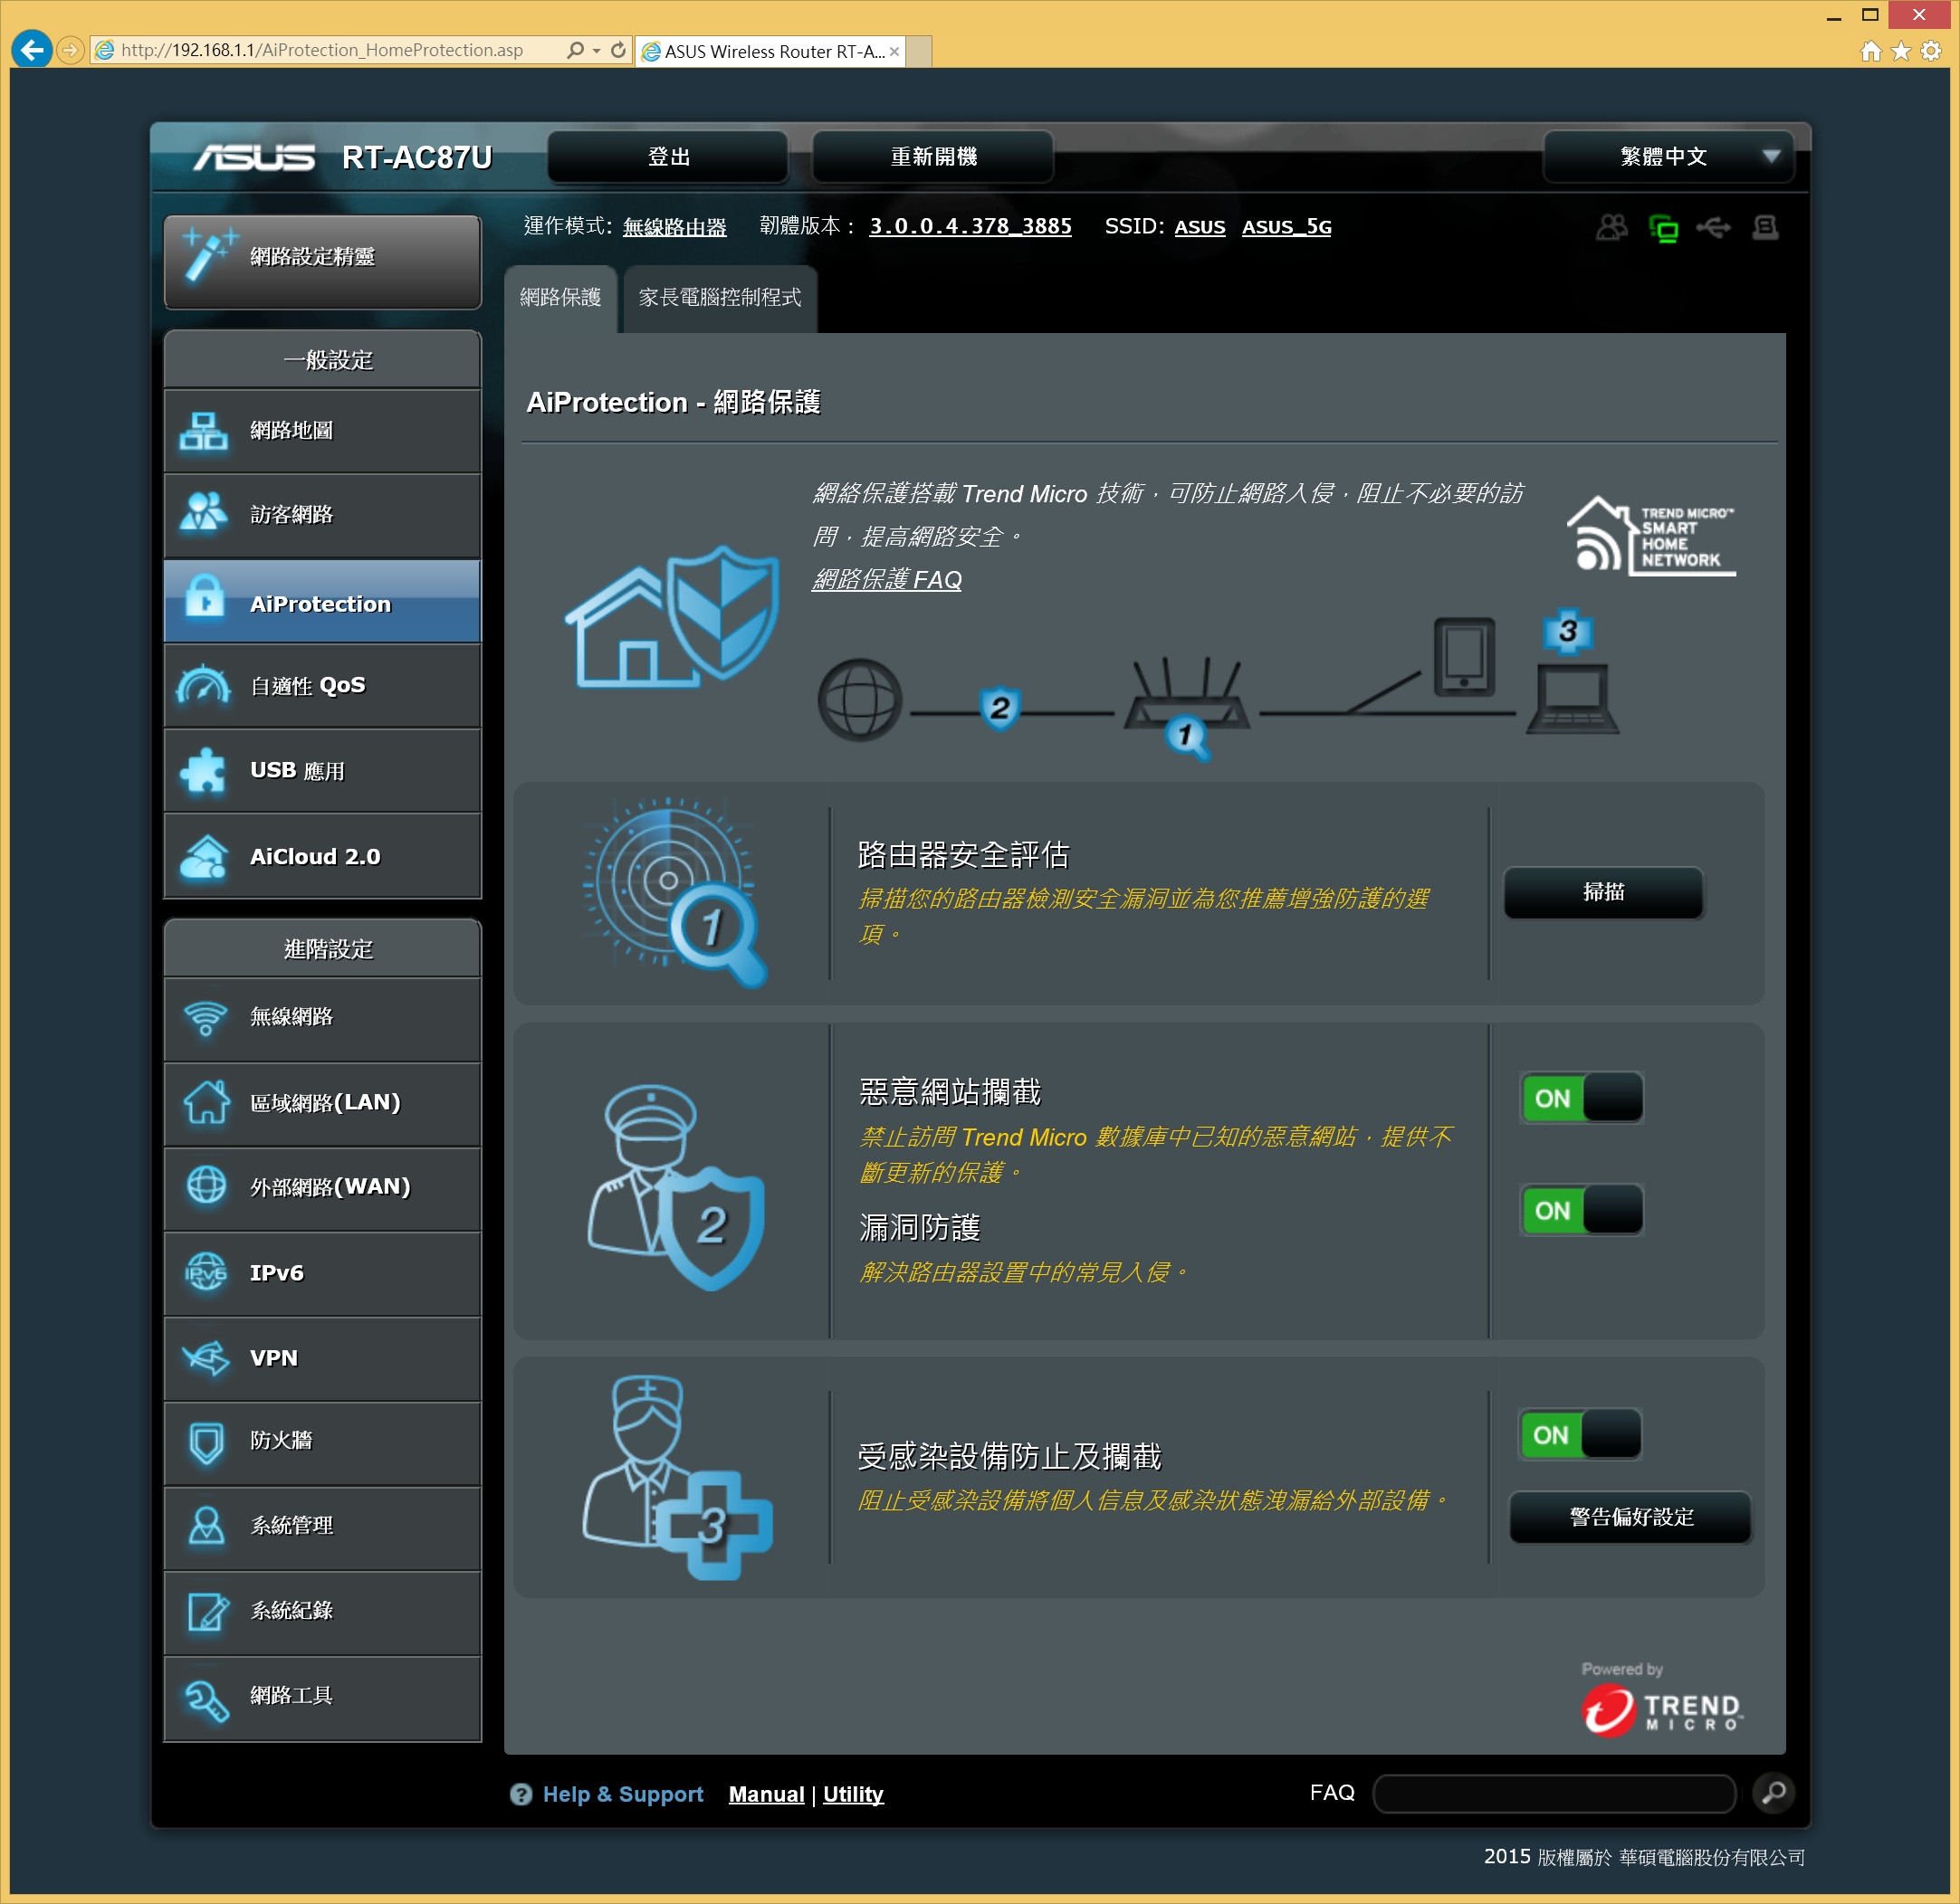The width and height of the screenshot is (1960, 1904).
Task: Open Wireless (無線網路) settings
Action: point(322,1018)
